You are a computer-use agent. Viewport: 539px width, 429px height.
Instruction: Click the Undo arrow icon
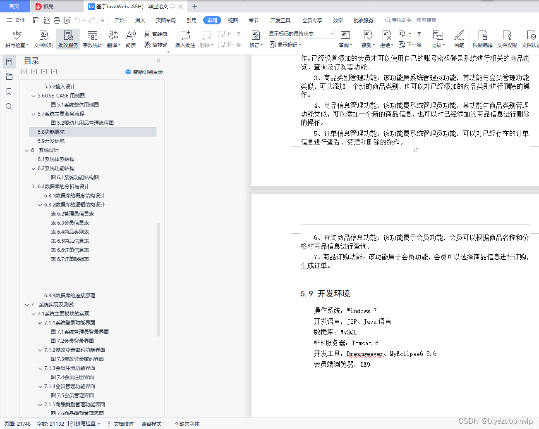coord(78,20)
